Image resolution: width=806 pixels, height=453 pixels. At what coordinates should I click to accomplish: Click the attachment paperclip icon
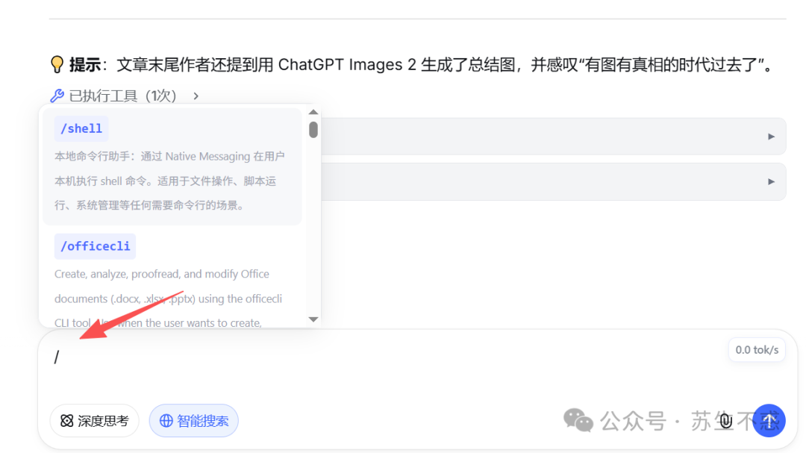tap(726, 421)
